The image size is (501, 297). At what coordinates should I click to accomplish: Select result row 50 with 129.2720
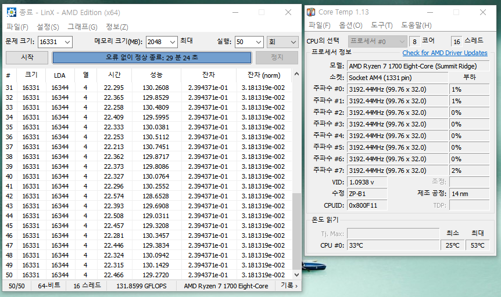click(147, 275)
